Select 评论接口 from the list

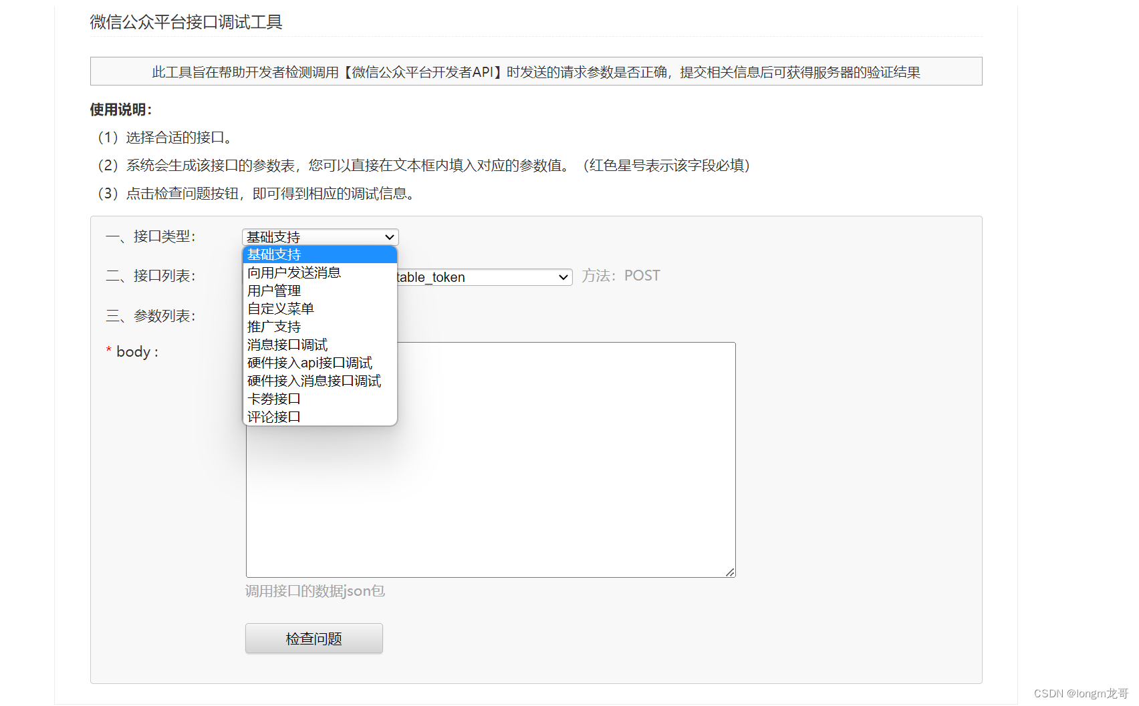pos(320,417)
